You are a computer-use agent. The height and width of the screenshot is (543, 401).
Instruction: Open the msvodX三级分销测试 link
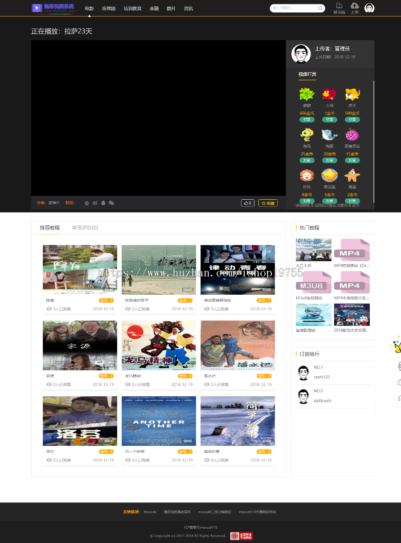pos(215,512)
